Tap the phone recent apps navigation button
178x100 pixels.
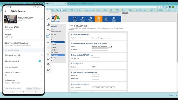tap(12, 92)
